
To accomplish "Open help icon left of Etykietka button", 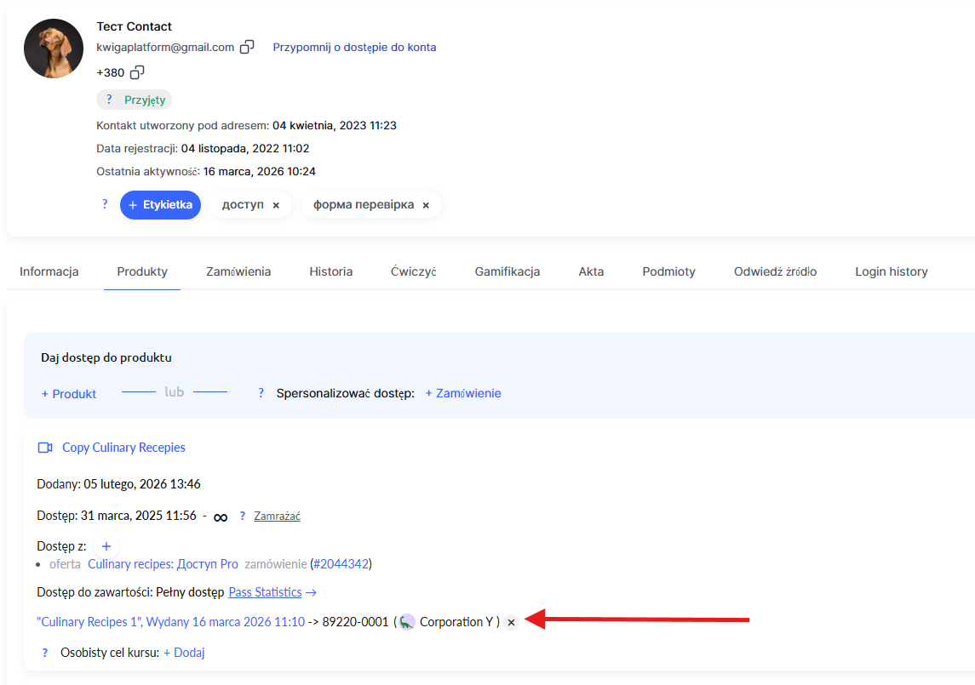I will [105, 204].
